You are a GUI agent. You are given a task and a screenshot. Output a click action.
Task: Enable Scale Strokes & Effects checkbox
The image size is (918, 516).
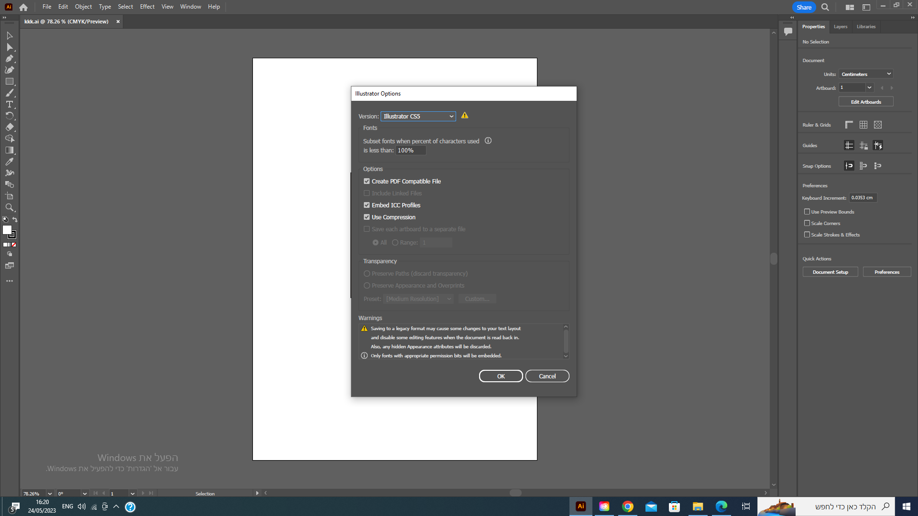pyautogui.click(x=807, y=235)
